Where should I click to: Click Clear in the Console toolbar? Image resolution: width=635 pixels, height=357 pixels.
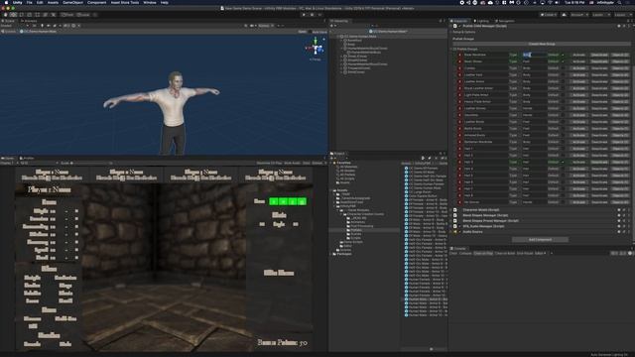(453, 254)
